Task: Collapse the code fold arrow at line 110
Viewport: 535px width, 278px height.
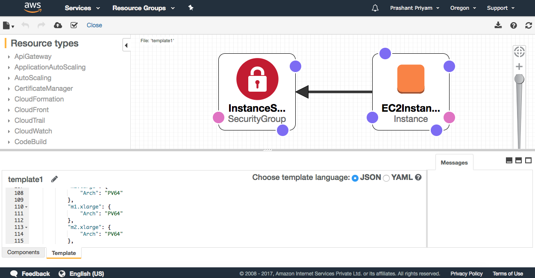Action: pos(26,207)
